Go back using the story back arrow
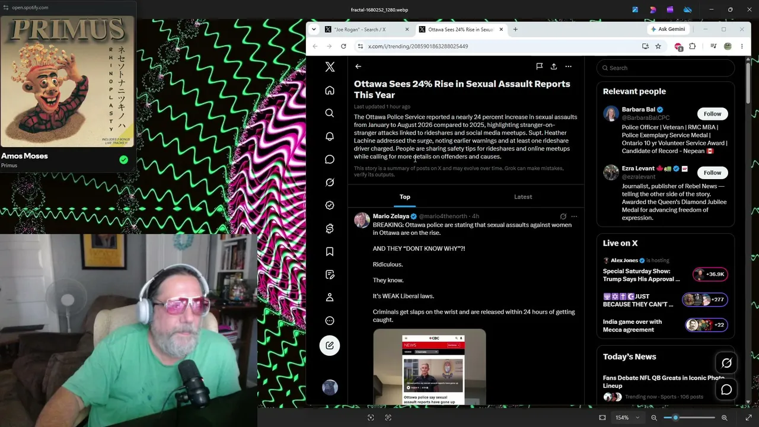Viewport: 759px width, 427px height. tap(358, 66)
